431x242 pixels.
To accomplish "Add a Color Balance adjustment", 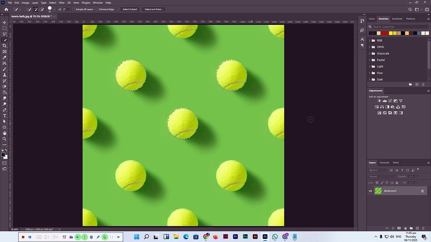I will click(x=382, y=107).
